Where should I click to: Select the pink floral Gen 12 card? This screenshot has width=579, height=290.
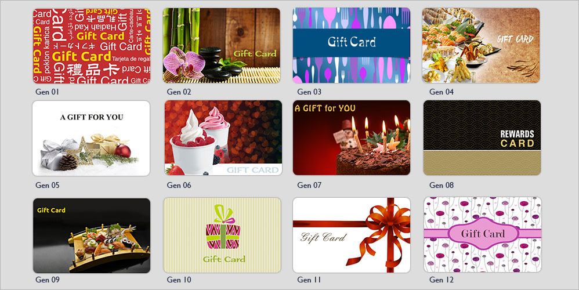pyautogui.click(x=483, y=235)
